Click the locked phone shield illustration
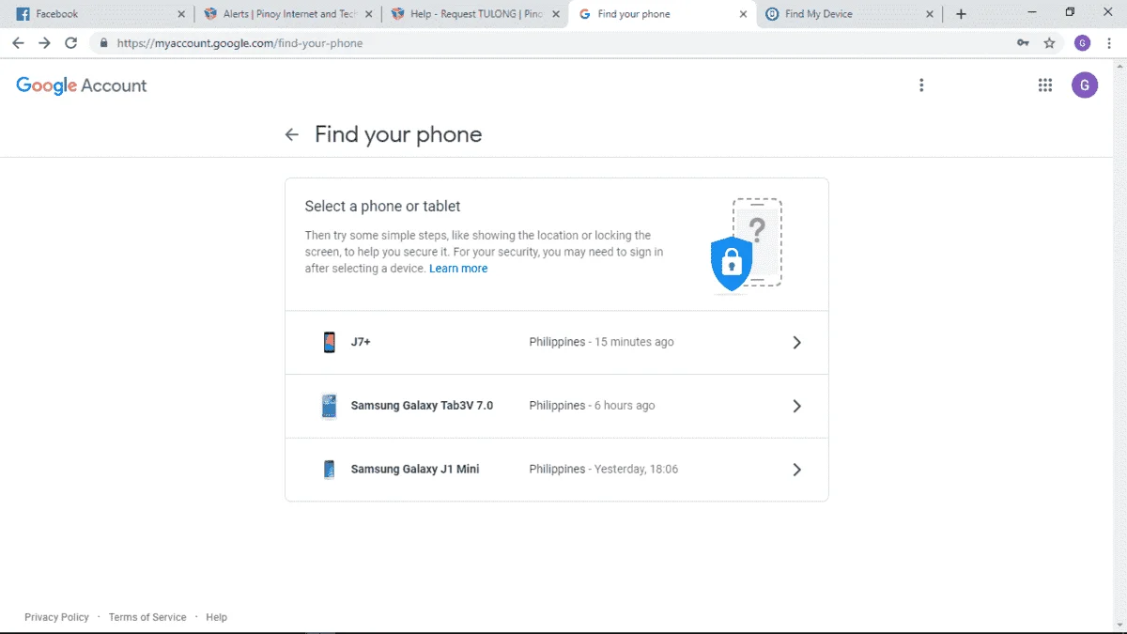The image size is (1127, 634). coord(747,244)
